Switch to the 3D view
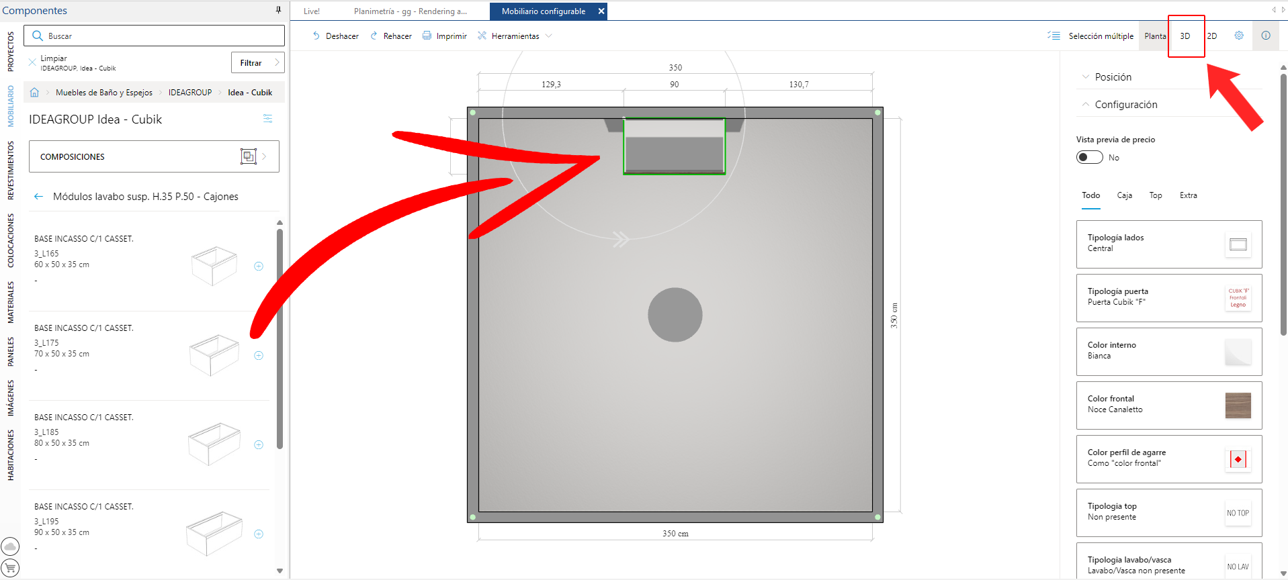The image size is (1288, 580). coord(1185,36)
